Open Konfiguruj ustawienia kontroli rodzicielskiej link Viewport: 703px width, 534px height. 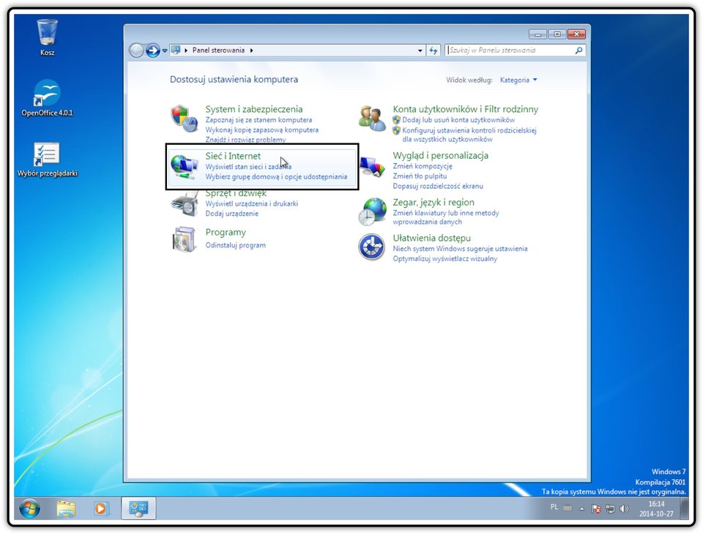pos(469,135)
